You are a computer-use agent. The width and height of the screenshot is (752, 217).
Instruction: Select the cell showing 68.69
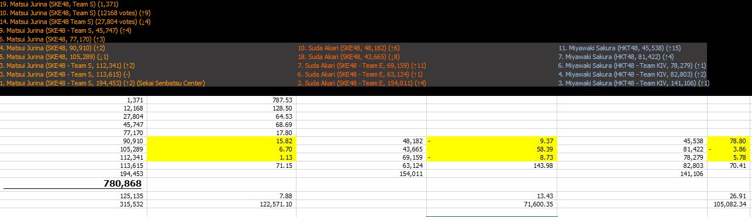coord(221,125)
